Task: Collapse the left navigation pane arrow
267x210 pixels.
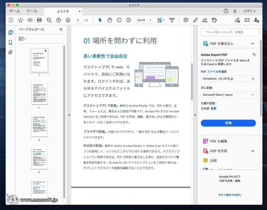Action: coord(69,115)
